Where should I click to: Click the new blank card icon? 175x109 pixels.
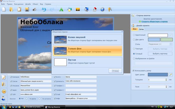(4, 10)
